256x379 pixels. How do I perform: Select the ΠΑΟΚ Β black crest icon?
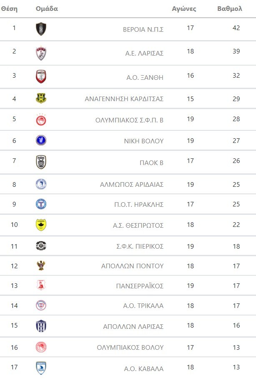coord(41,162)
